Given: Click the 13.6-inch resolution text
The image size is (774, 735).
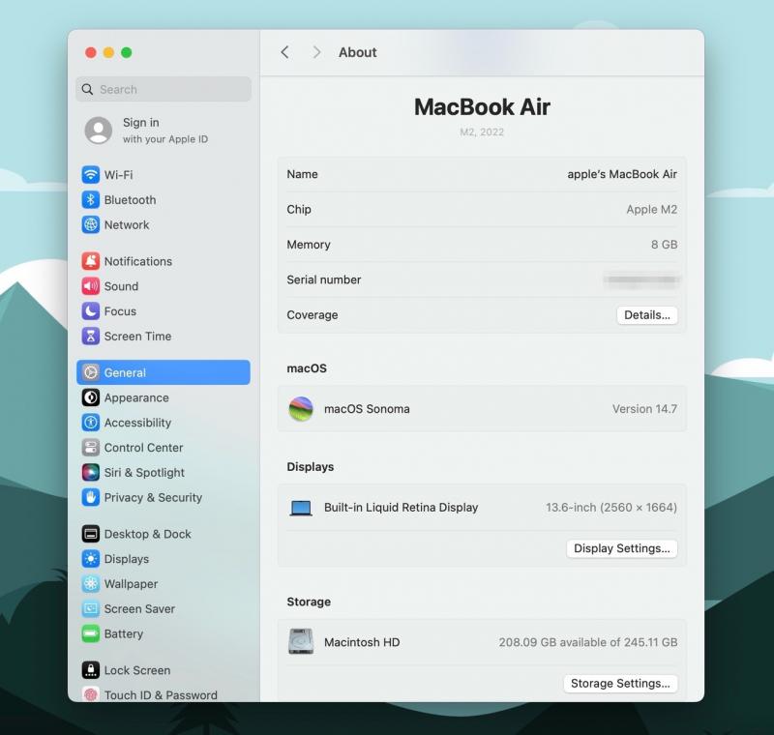Looking at the screenshot, I should tap(611, 508).
